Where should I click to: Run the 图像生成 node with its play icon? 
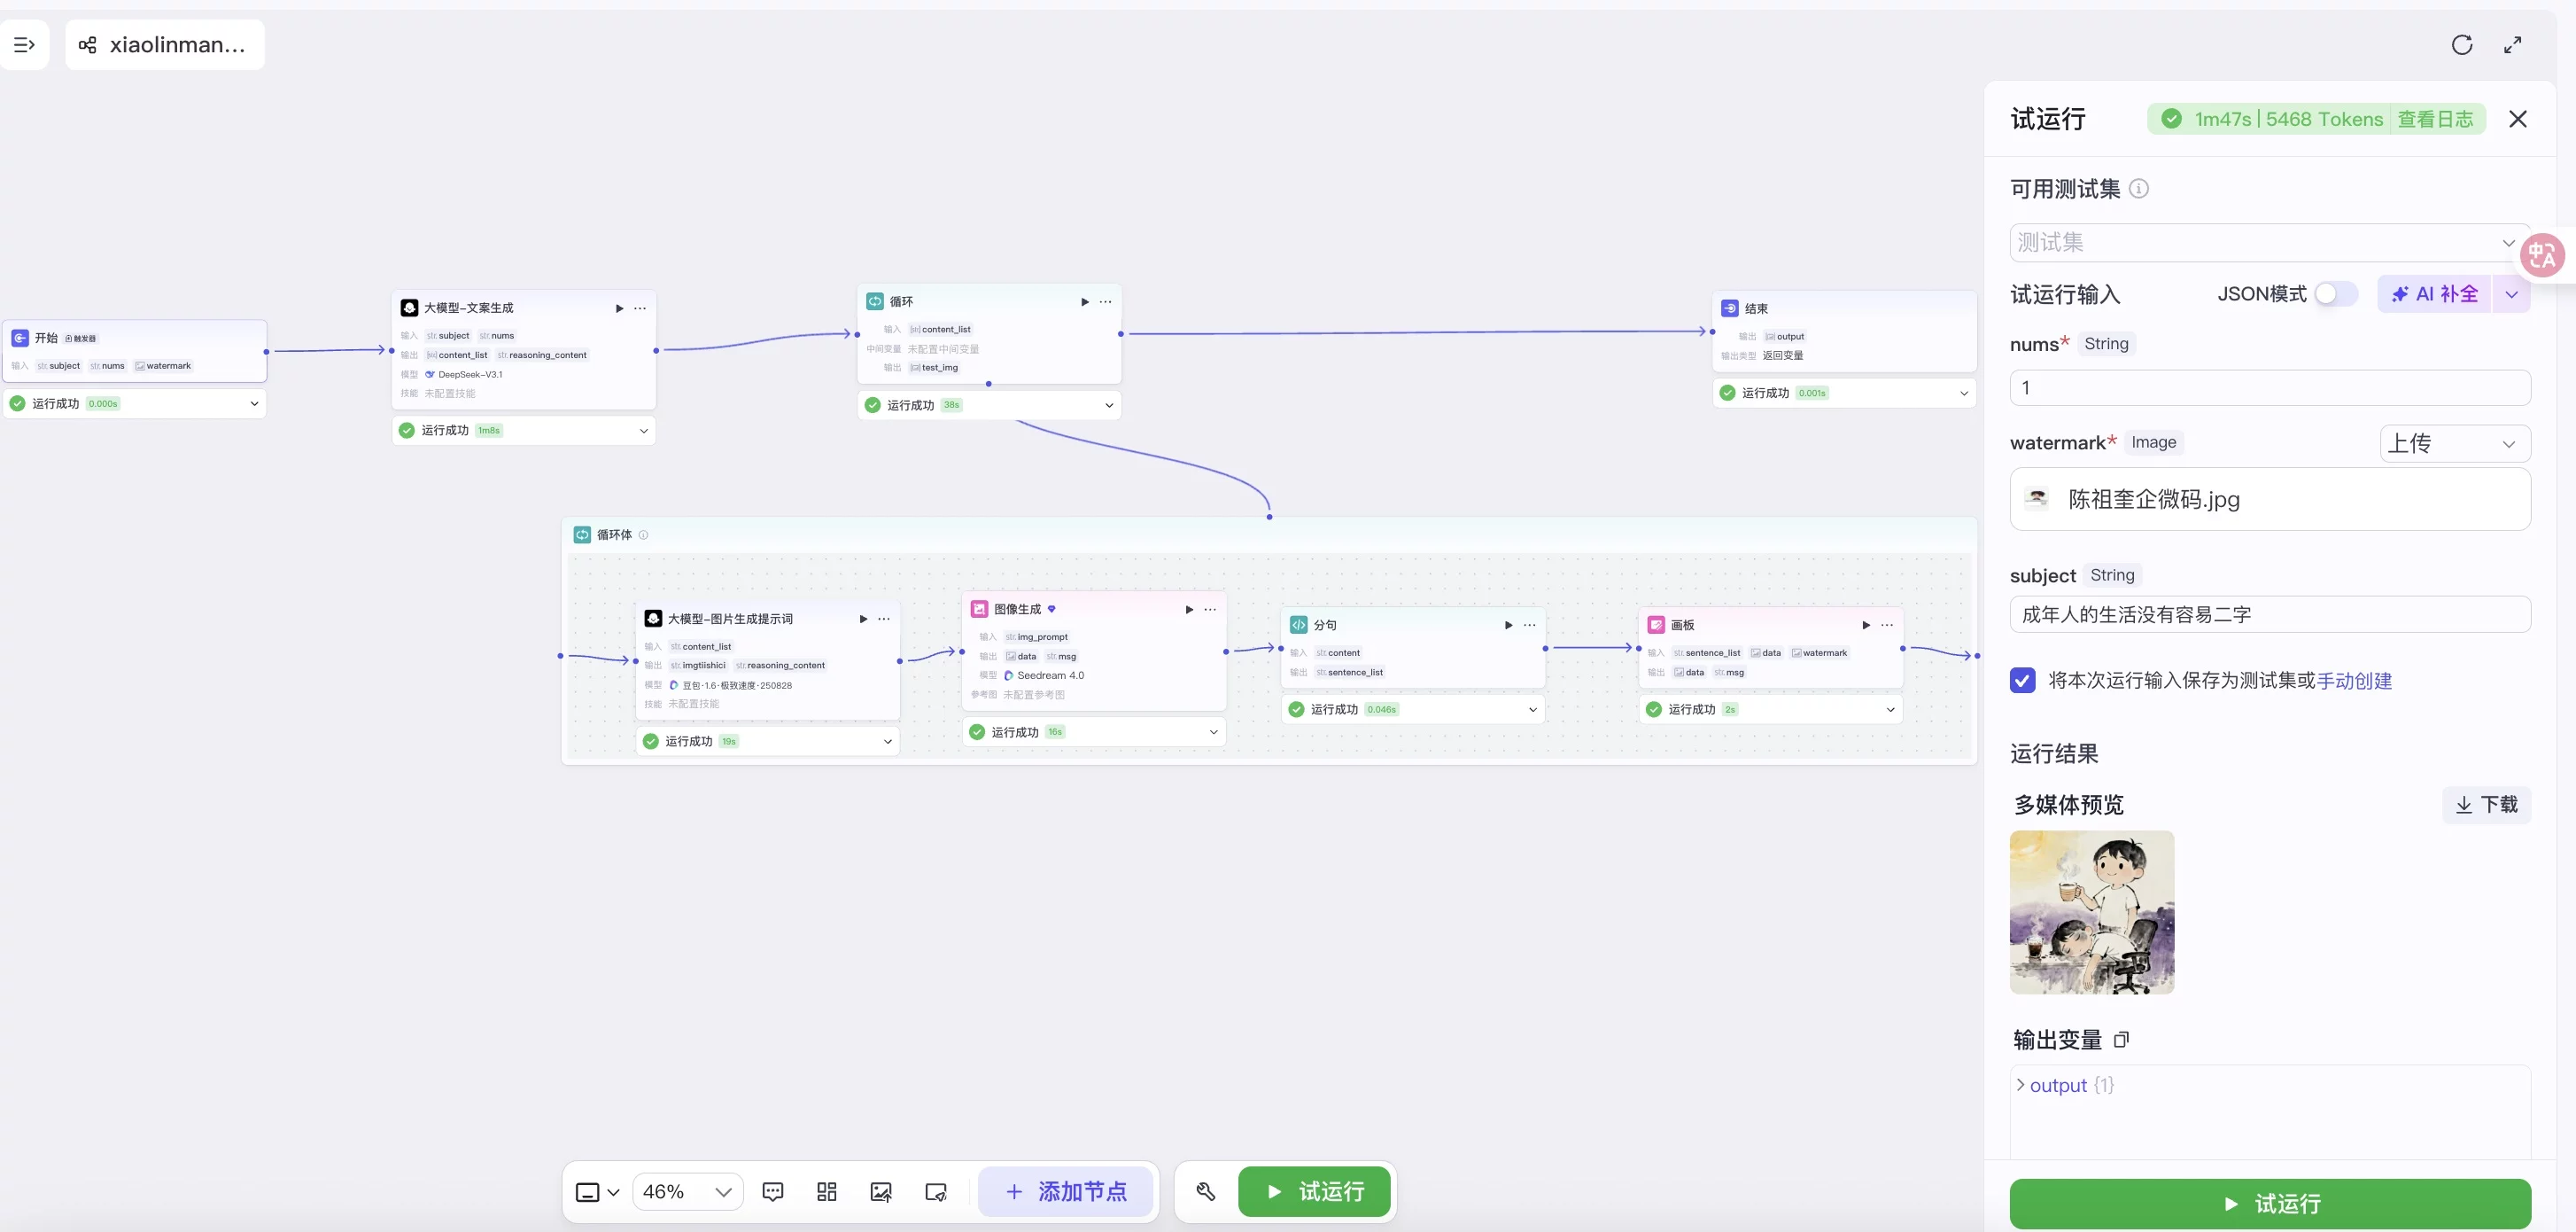point(1189,610)
